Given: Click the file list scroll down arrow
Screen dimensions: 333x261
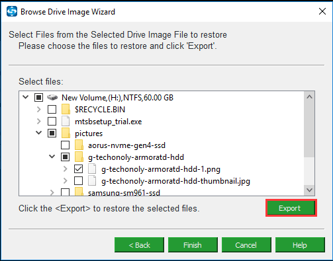Looking at the screenshot, I should pos(309,190).
